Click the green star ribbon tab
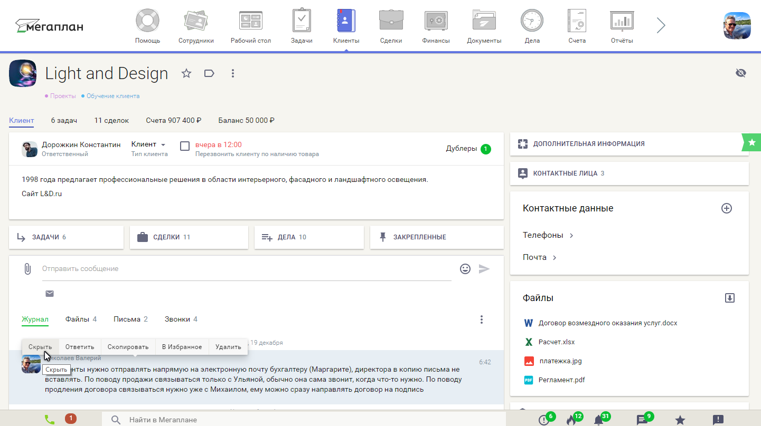Image resolution: width=761 pixels, height=426 pixels. tap(752, 142)
